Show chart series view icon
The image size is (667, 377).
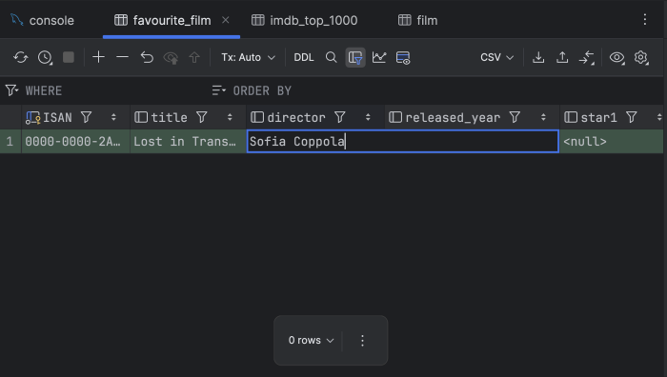click(379, 57)
